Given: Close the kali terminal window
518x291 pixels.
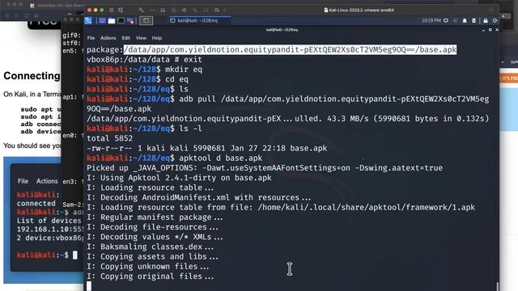Looking at the screenshot, I should click(496, 30).
